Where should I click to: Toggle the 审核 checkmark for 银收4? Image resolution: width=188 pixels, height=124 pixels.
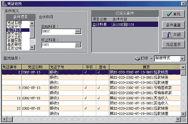tap(85, 108)
